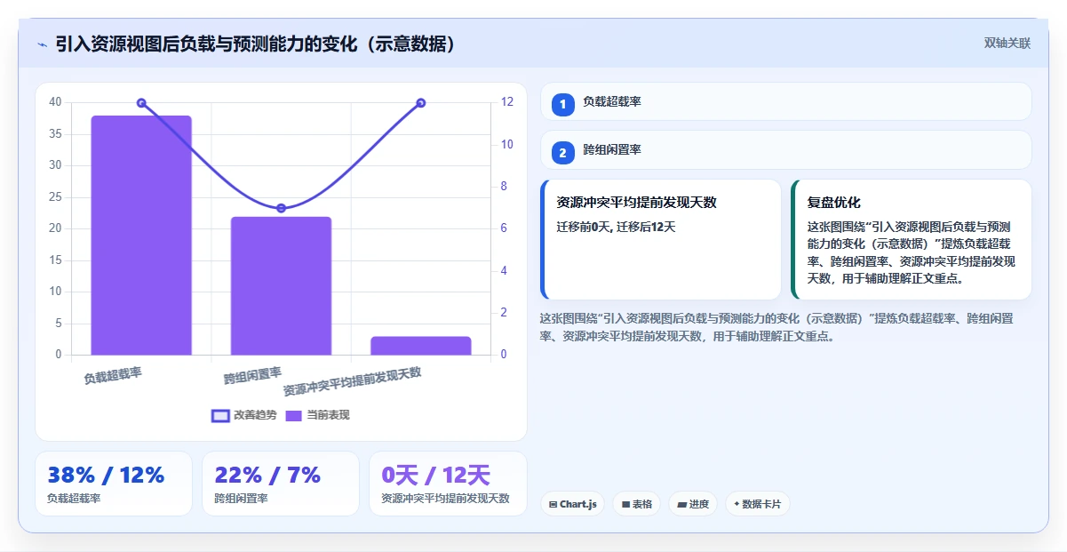Open the 0天 / 12天 stat card
This screenshot has width=1067, height=552.
click(448, 484)
